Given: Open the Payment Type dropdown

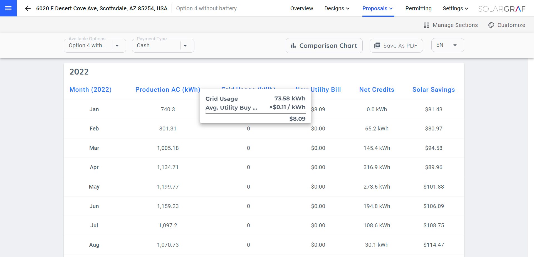Looking at the screenshot, I should point(185,46).
